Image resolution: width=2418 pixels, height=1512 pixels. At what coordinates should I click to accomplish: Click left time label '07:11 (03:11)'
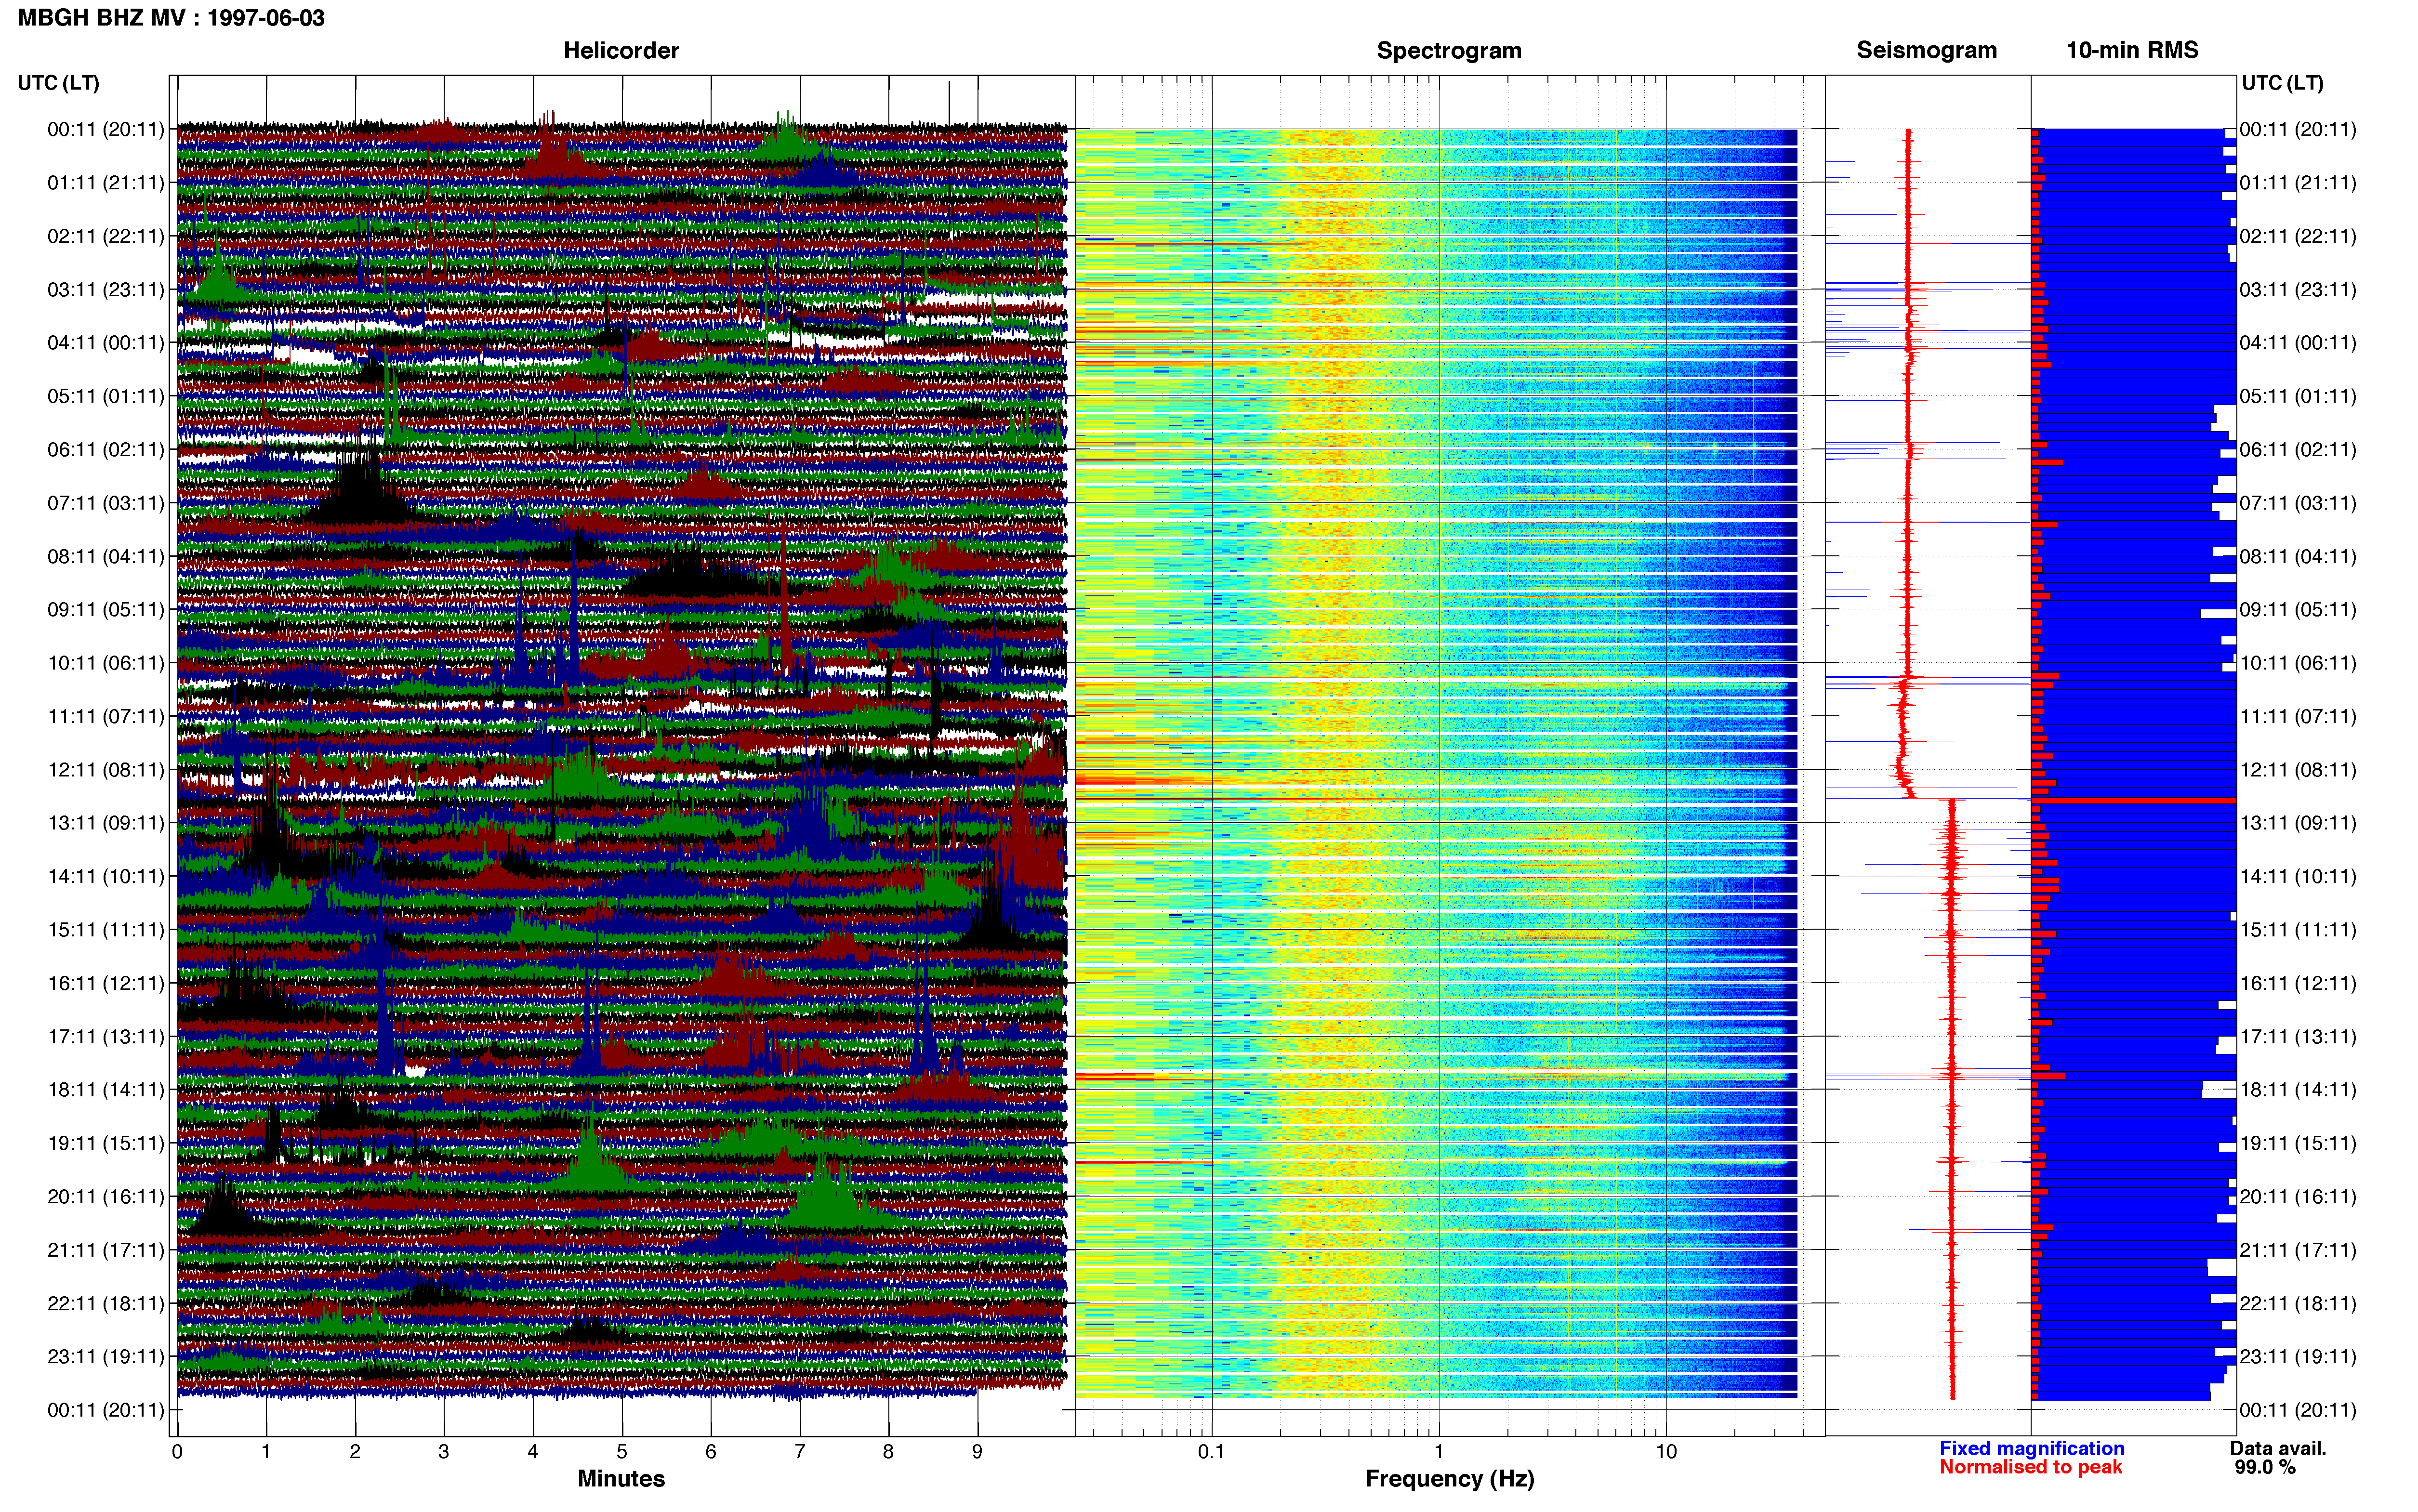[x=106, y=503]
